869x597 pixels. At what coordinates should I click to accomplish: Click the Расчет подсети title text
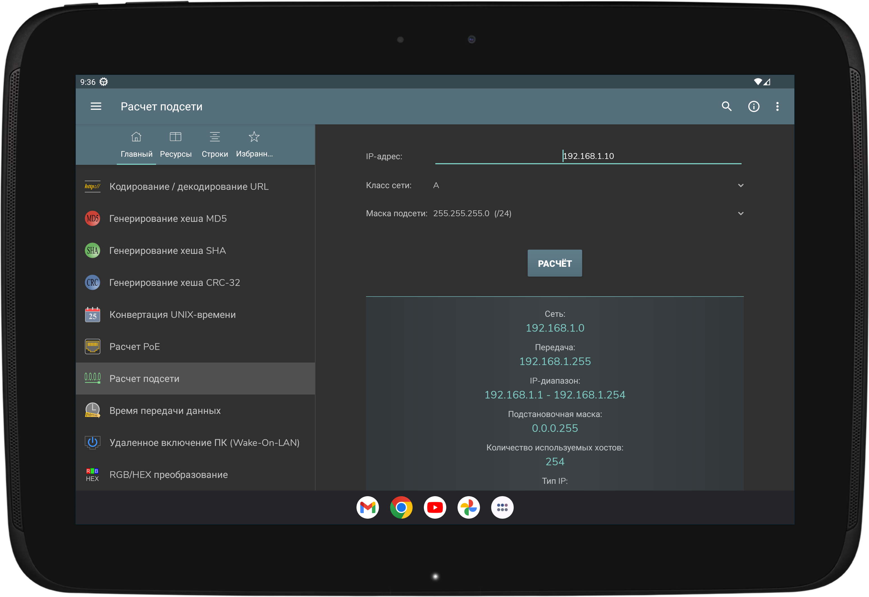(x=162, y=107)
